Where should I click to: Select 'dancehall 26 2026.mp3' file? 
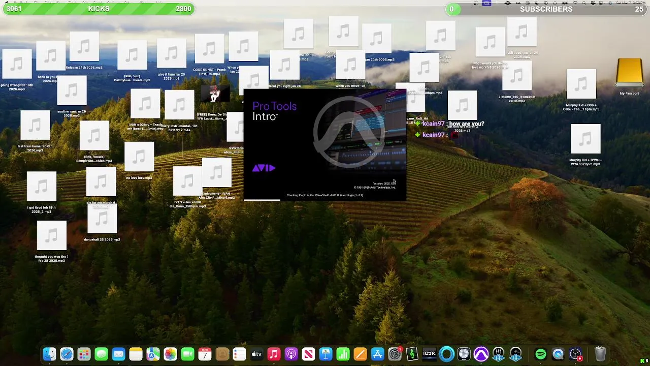click(102, 219)
